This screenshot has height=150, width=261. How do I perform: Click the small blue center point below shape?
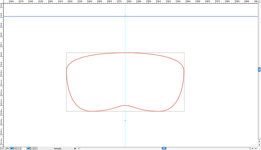pos(125,121)
